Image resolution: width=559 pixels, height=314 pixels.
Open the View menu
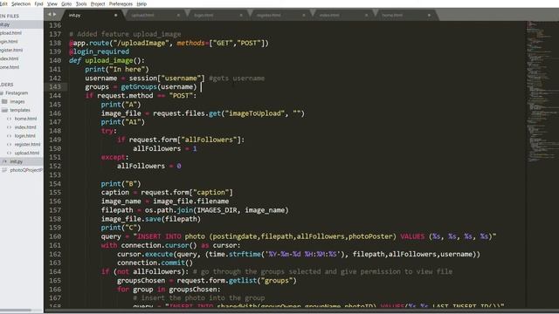tap(52, 3)
